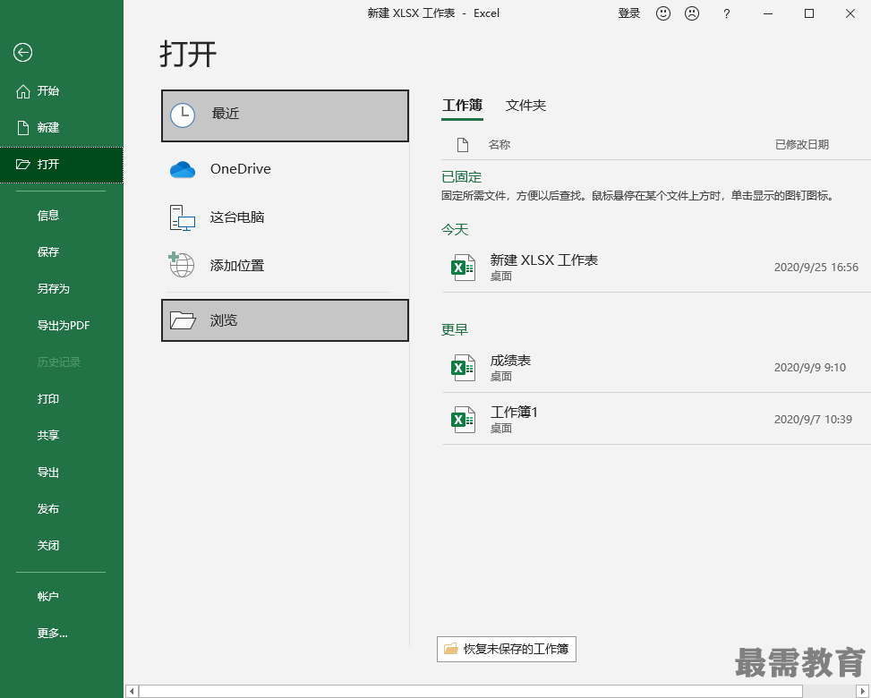The image size is (871, 698).
Task: Click the folder icon in 浏览
Action: pos(183,320)
